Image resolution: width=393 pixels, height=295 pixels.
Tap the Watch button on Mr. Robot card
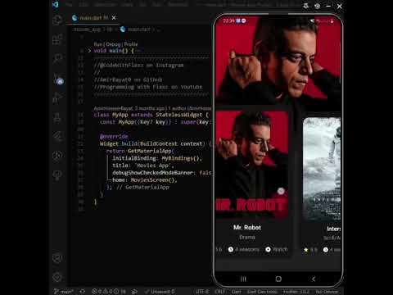(277, 249)
